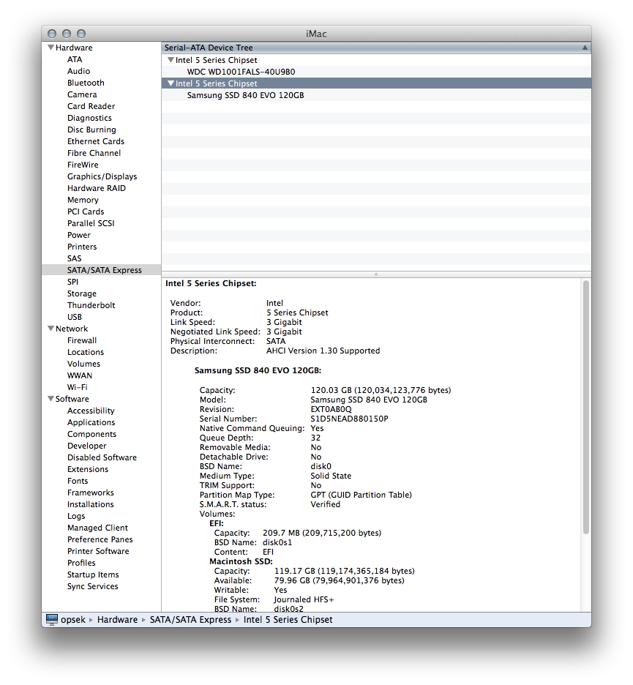633x685 pixels.
Task: Select Startup Items entry
Action: [x=93, y=574]
